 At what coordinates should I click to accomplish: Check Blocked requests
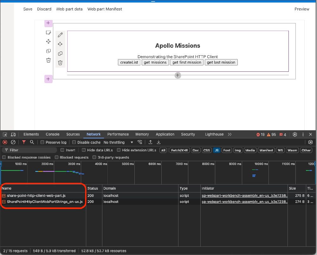tap(56, 157)
